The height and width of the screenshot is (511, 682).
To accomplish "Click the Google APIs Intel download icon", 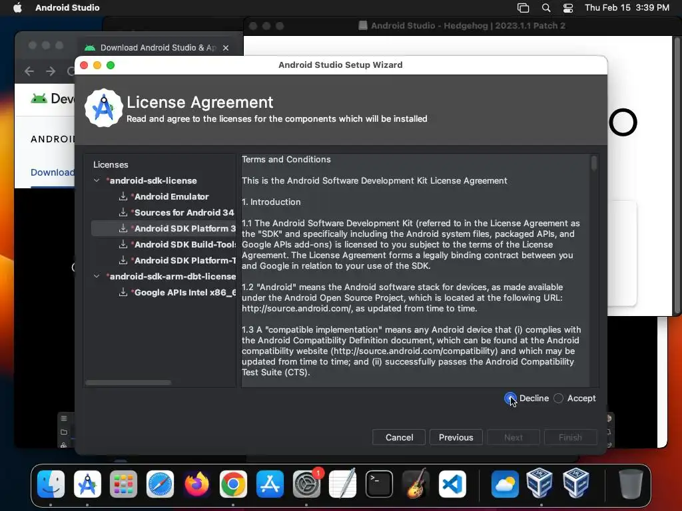I will (123, 293).
